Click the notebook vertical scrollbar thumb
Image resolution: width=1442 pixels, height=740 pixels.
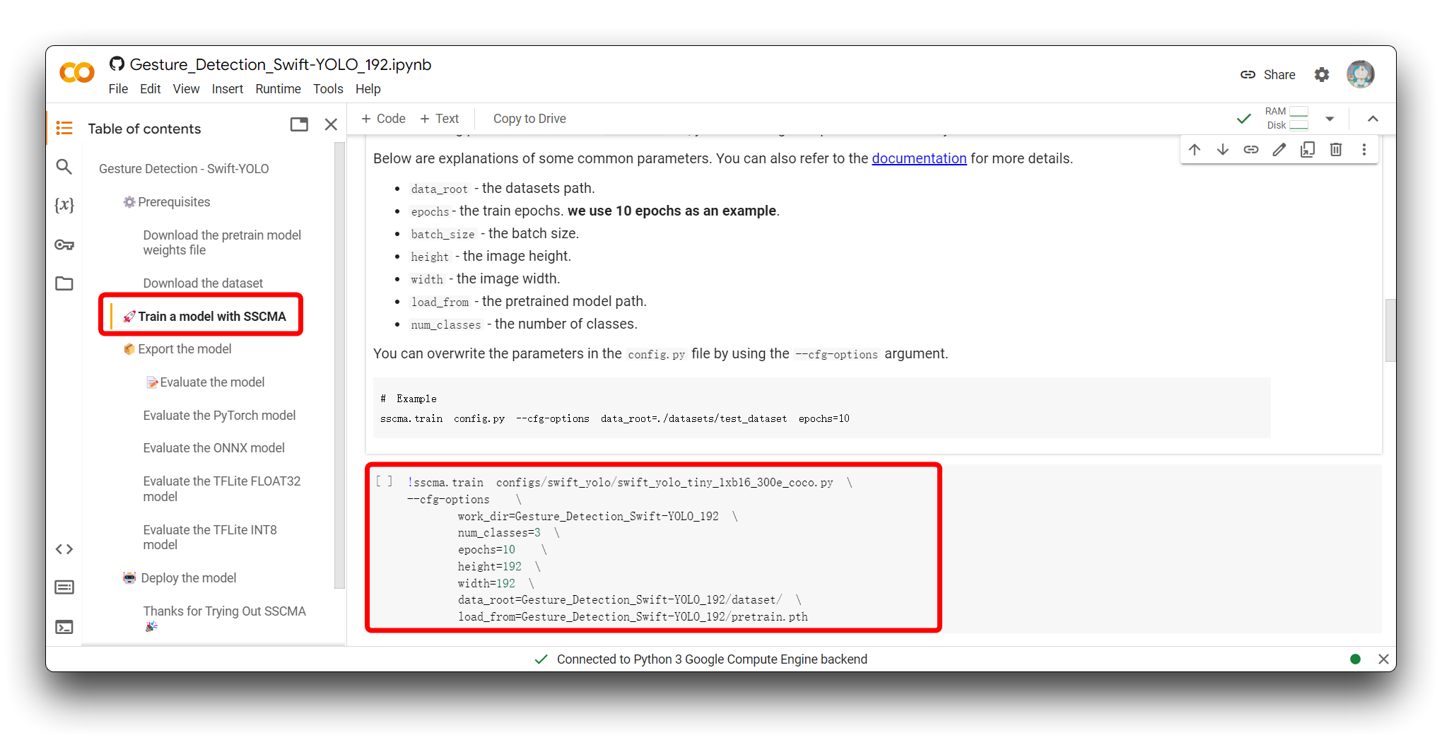(1390, 330)
